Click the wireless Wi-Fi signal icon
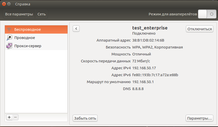218x127 pixels. tap(9, 29)
